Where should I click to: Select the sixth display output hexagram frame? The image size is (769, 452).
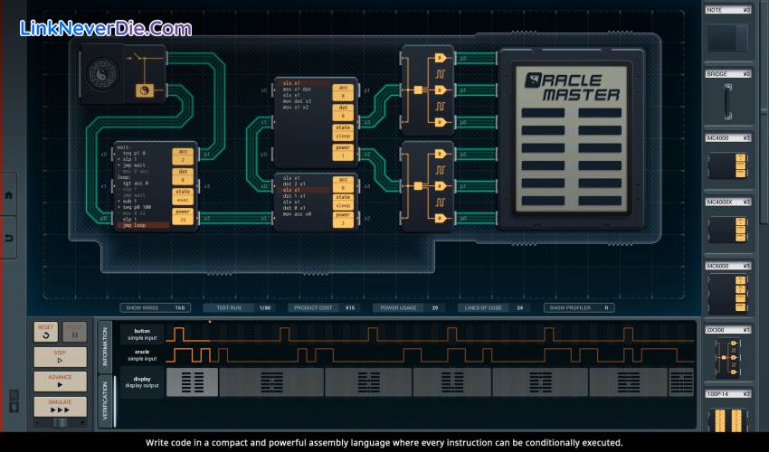pyautogui.click(x=628, y=382)
